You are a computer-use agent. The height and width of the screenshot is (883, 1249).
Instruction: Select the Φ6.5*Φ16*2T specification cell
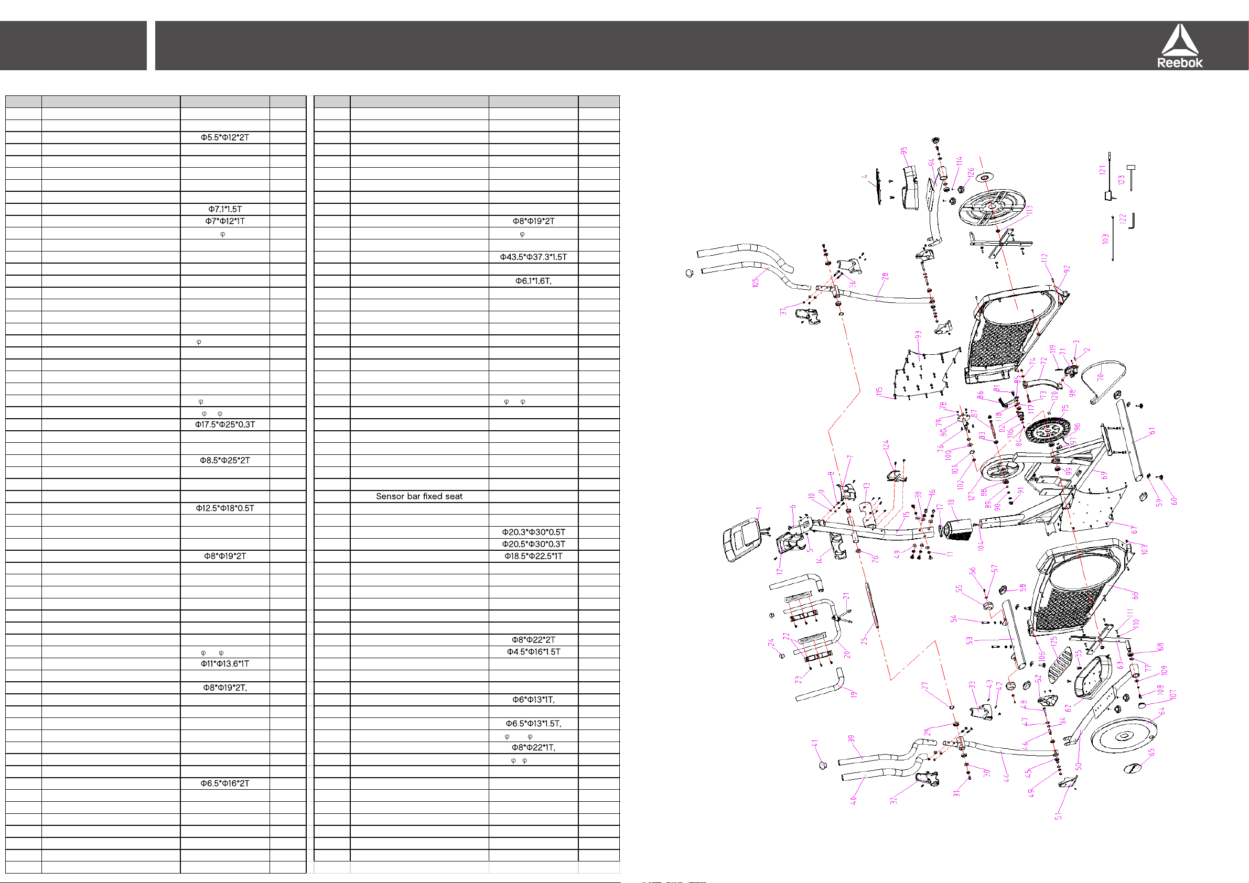tap(224, 783)
